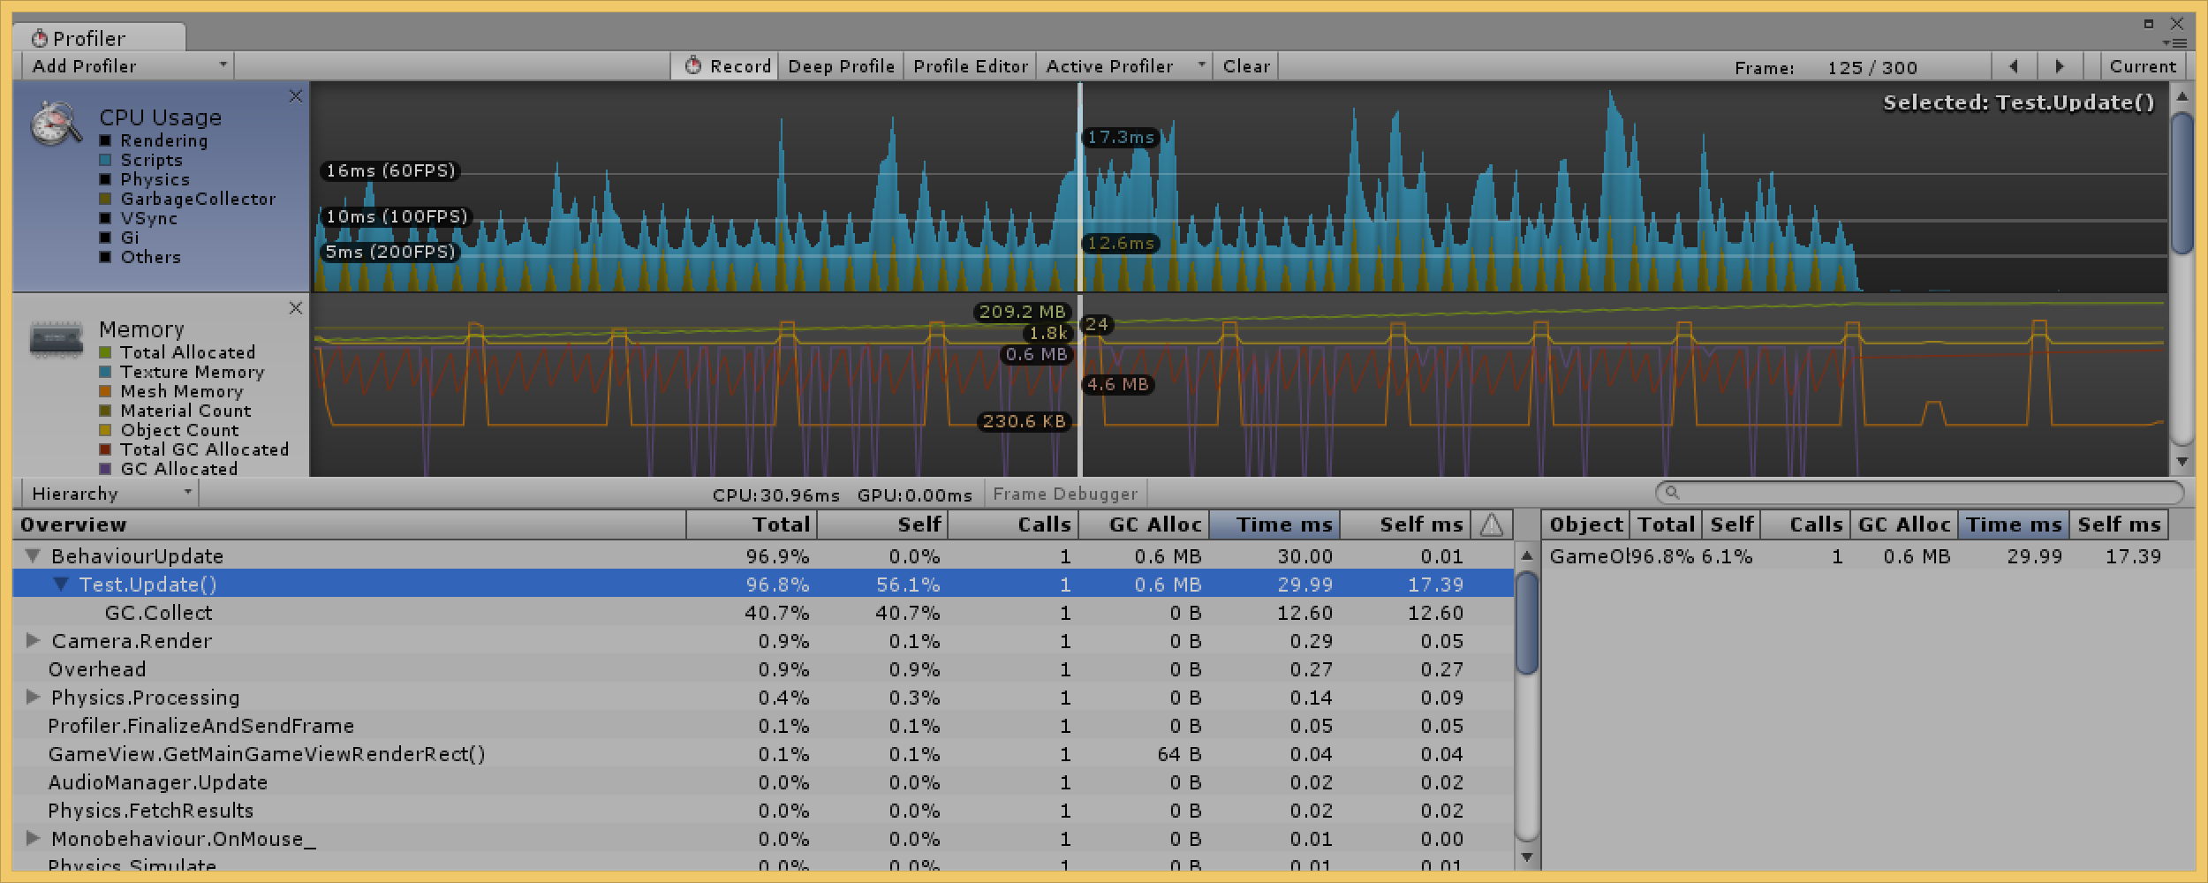Screen dimensions: 2208x883
Task: Toggle Total Allocated swatch in Memory
Action: click(x=105, y=352)
